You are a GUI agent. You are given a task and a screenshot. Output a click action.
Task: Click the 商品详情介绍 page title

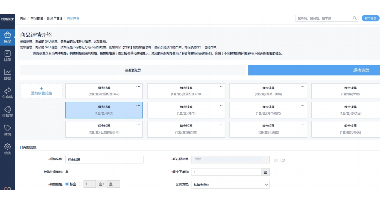point(36,34)
